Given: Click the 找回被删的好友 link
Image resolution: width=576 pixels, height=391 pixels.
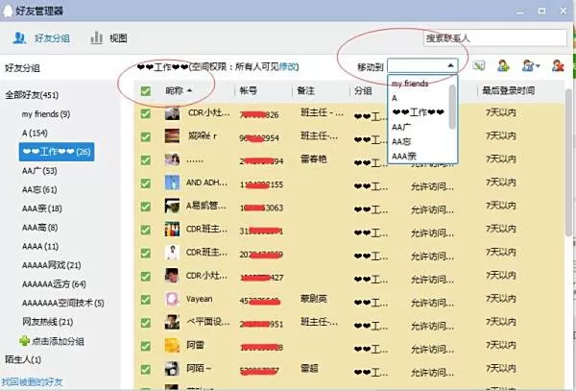Looking at the screenshot, I should (x=33, y=382).
